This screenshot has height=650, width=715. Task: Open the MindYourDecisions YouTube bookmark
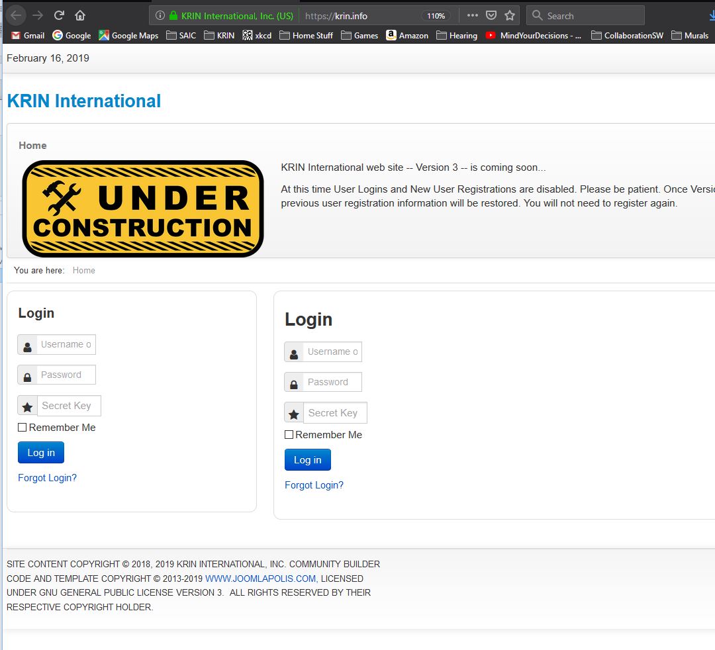coord(534,36)
